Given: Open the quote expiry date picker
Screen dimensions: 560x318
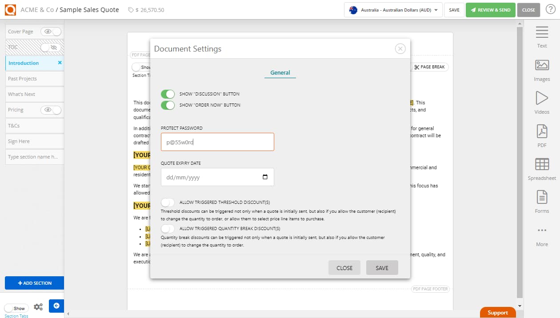Looking at the screenshot, I should [266, 177].
